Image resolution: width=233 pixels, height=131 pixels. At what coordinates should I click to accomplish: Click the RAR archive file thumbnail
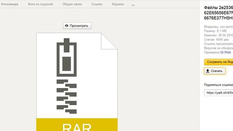click(x=77, y=82)
